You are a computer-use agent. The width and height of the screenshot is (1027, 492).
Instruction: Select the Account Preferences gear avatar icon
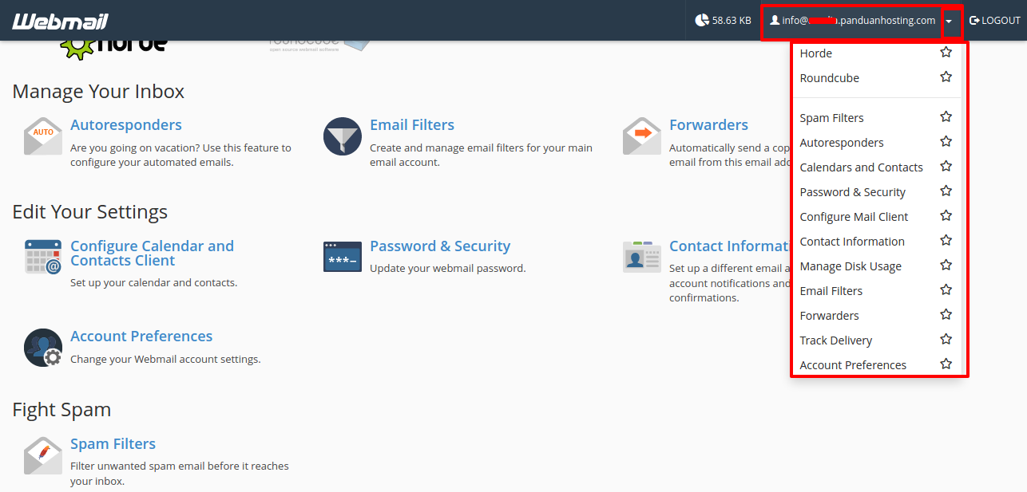(42, 348)
